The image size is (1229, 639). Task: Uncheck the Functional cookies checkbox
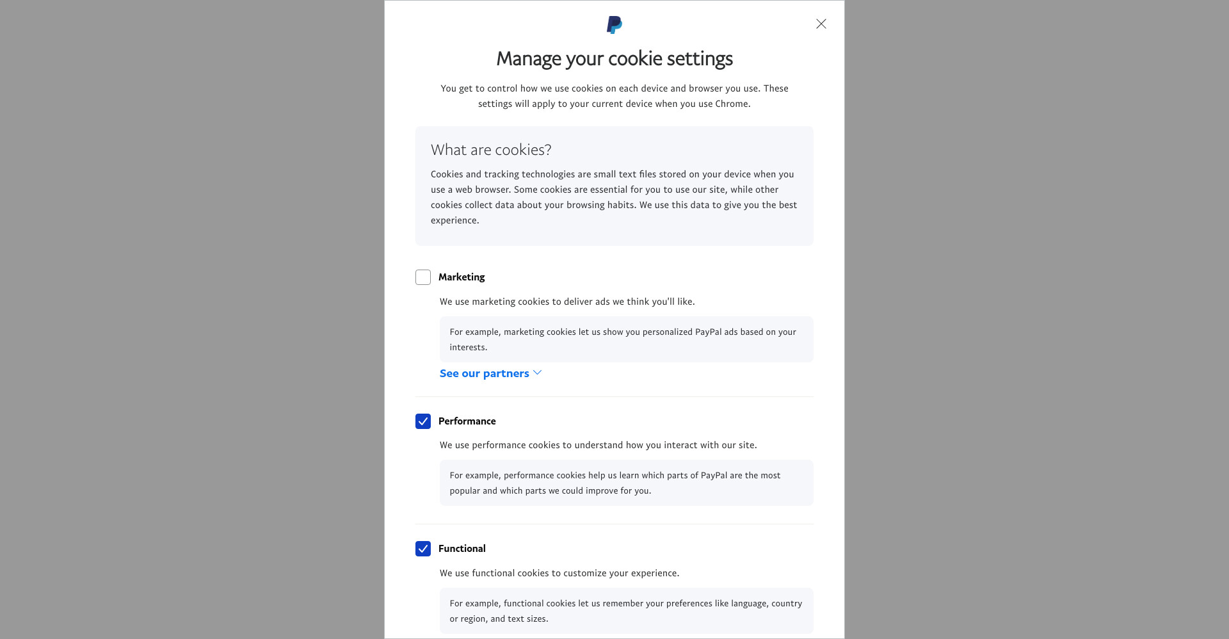click(423, 549)
